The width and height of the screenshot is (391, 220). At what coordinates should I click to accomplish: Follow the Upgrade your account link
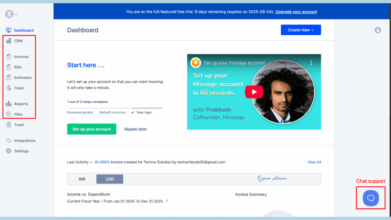pyautogui.click(x=296, y=12)
